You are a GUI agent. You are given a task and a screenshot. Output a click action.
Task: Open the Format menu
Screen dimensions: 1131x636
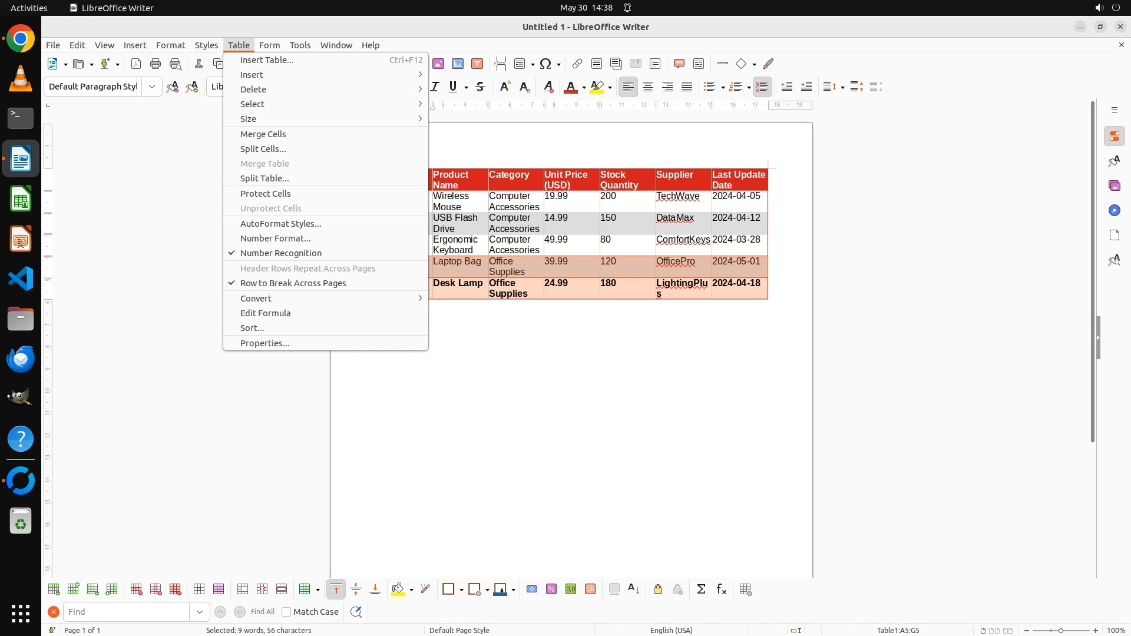(x=170, y=45)
